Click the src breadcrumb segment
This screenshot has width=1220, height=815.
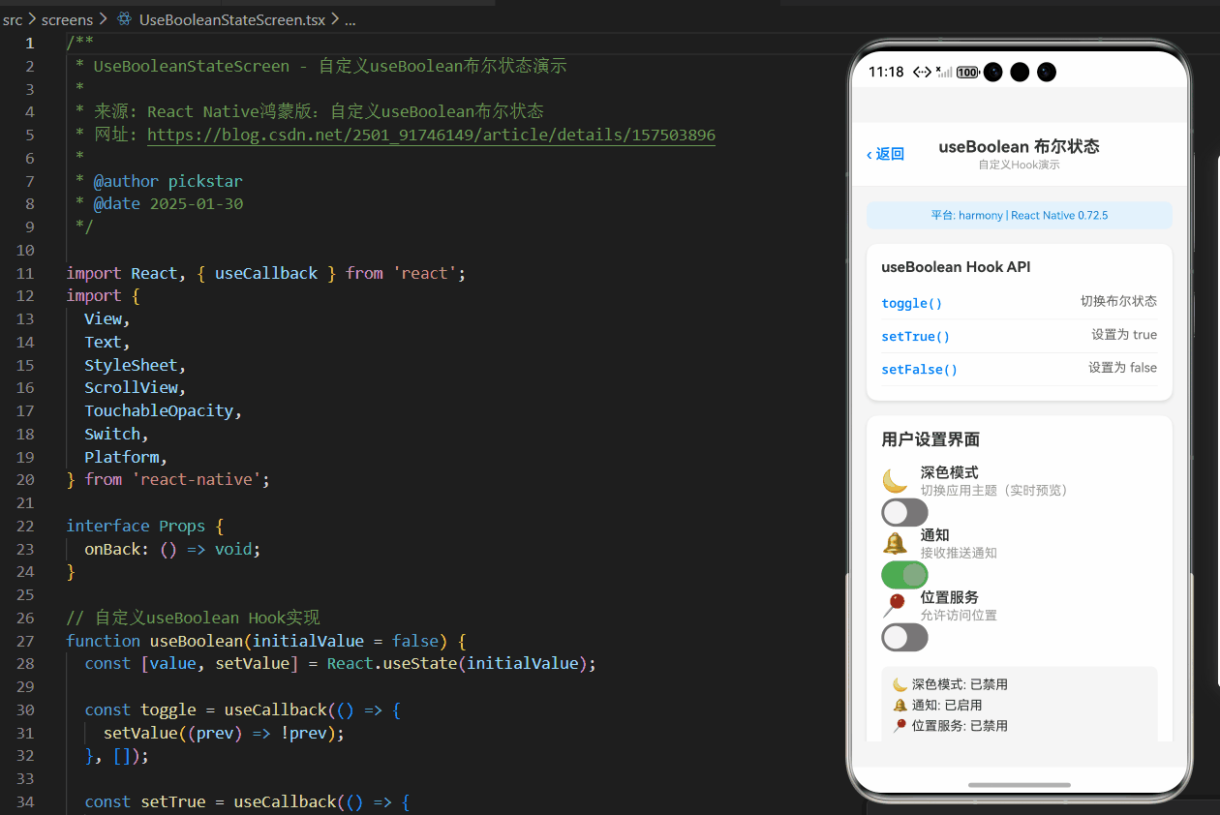[x=12, y=19]
